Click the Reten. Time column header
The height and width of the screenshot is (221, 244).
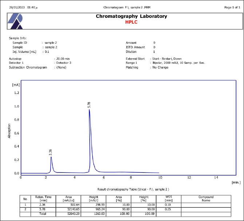click(43, 198)
